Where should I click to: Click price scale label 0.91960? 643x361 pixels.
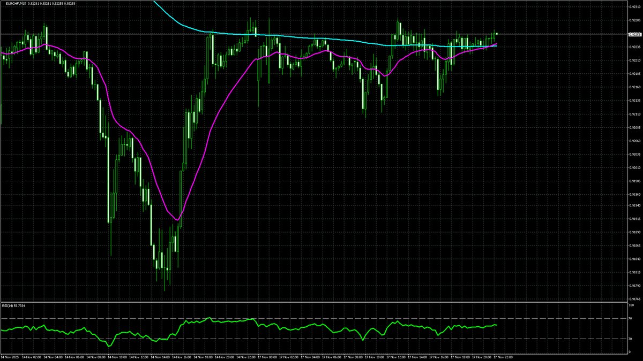click(x=635, y=194)
